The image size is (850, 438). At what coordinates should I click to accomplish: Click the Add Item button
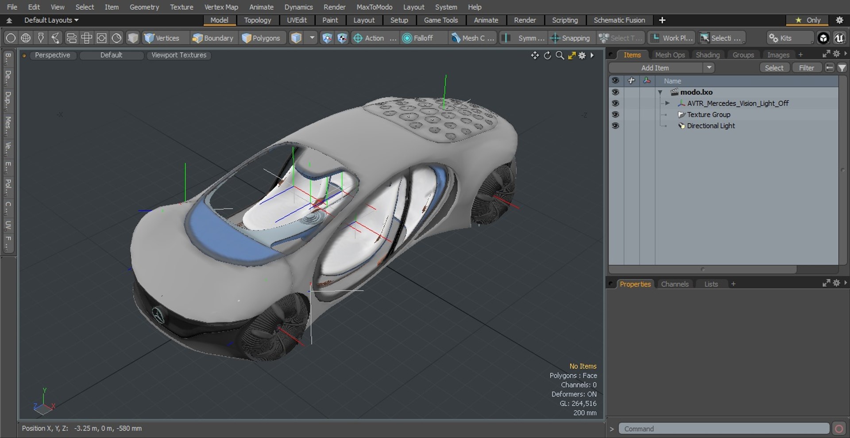[655, 68]
